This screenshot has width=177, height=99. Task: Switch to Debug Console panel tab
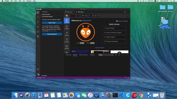click(84, 55)
